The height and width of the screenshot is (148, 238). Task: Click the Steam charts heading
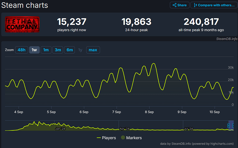click(24, 5)
